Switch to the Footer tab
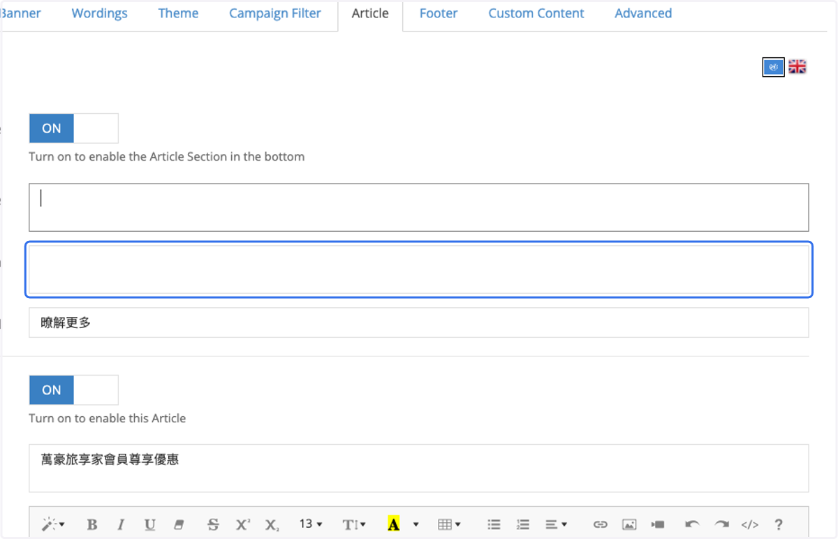 tap(439, 13)
